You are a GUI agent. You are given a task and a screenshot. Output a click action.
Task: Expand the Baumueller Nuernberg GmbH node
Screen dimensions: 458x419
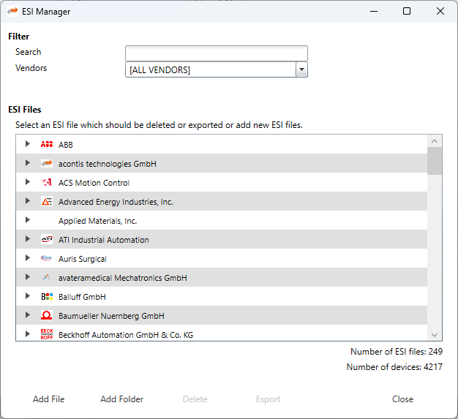(x=28, y=314)
